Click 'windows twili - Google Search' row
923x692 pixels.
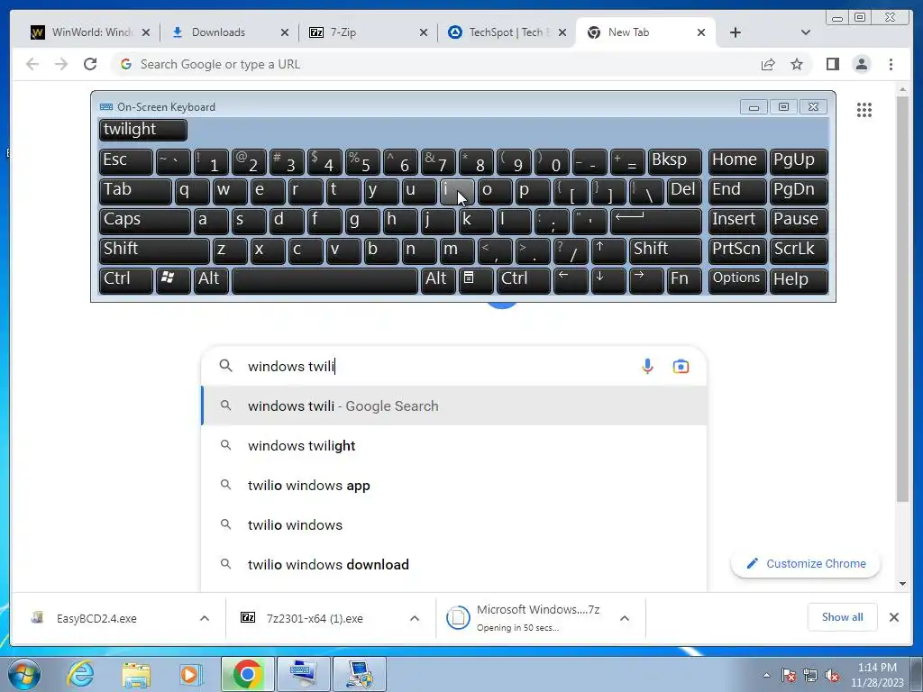click(x=453, y=406)
